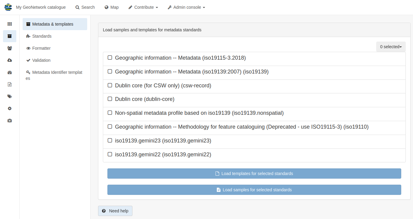Click the archive icon beside Metadata & templates
The height and width of the screenshot is (219, 413).
[x=28, y=24]
